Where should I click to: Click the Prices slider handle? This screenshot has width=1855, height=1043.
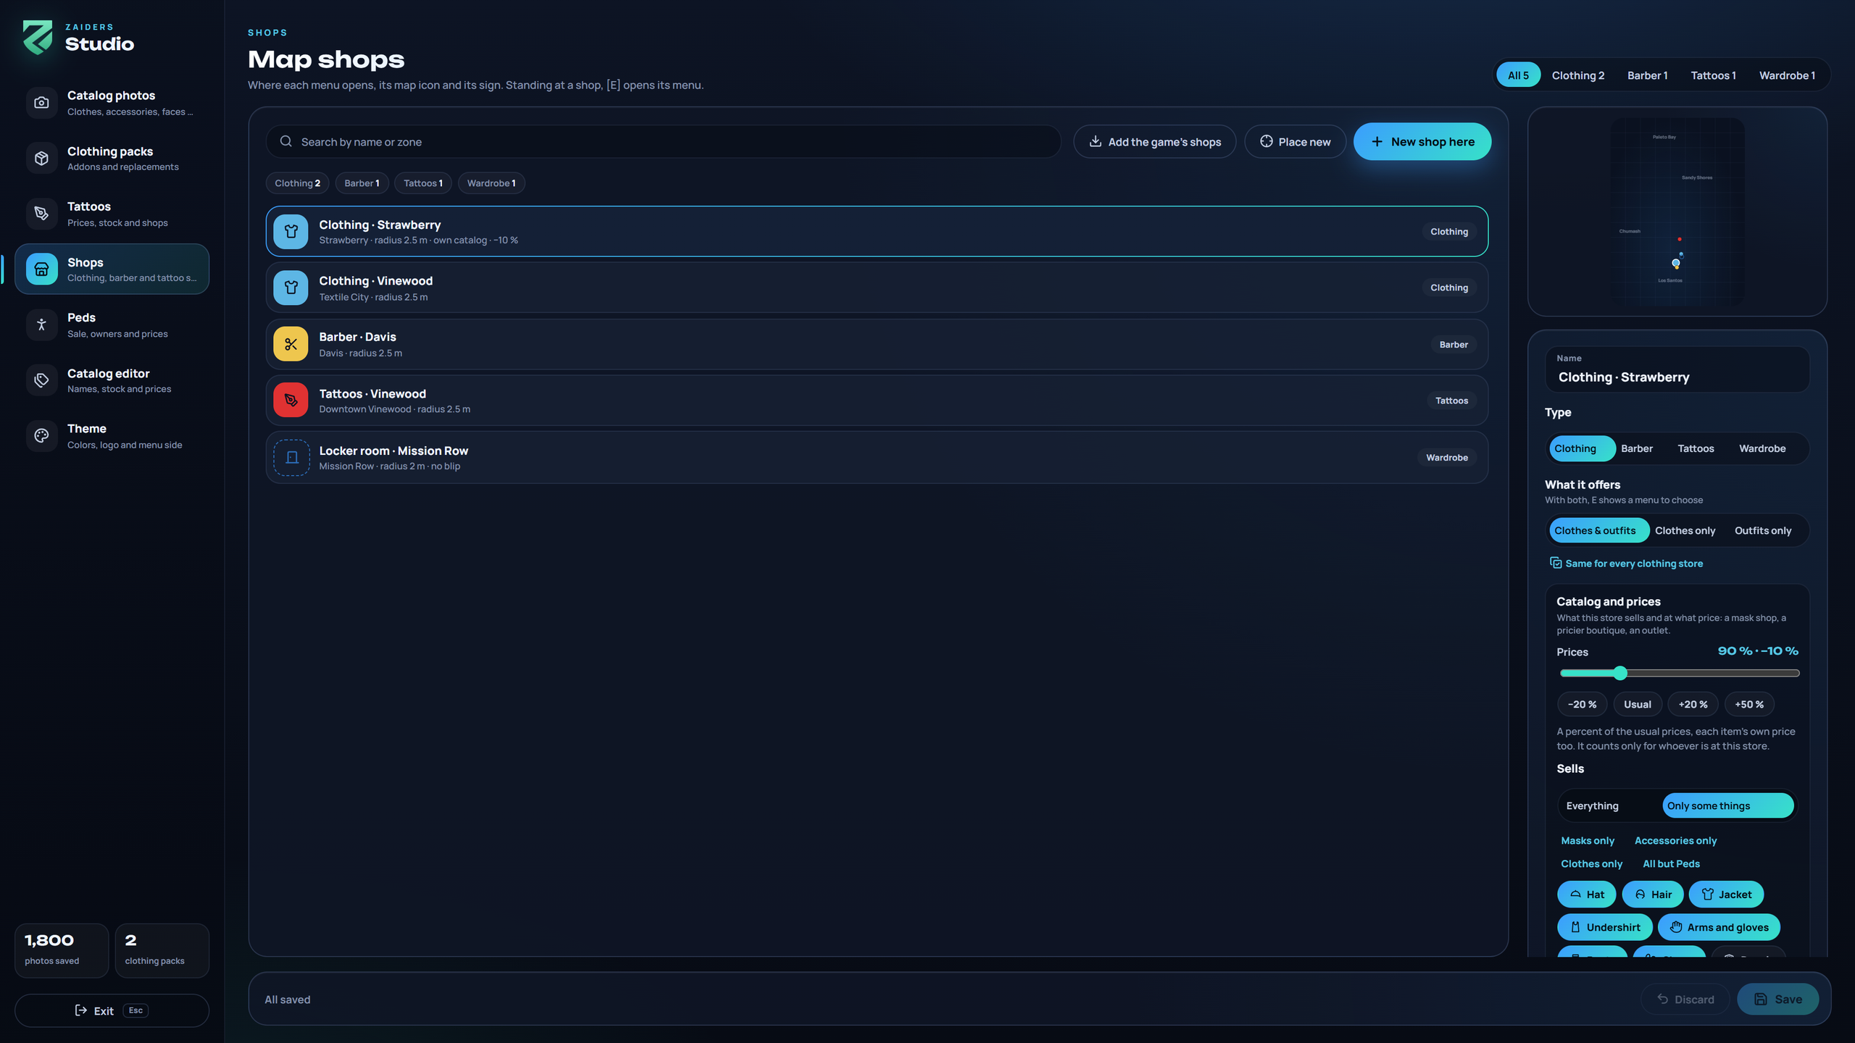pyautogui.click(x=1620, y=673)
